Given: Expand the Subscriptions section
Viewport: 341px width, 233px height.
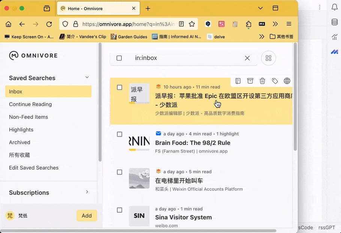Looking at the screenshot, I should (87, 192).
